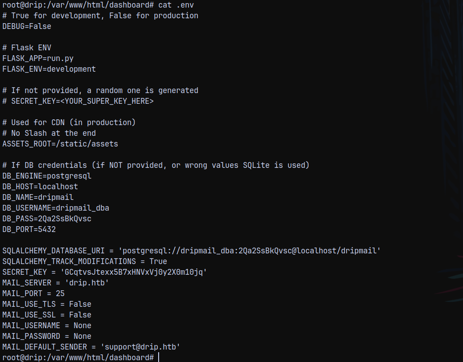
Task: Click the cursor at the final shell prompt
Action: [x=159, y=357]
